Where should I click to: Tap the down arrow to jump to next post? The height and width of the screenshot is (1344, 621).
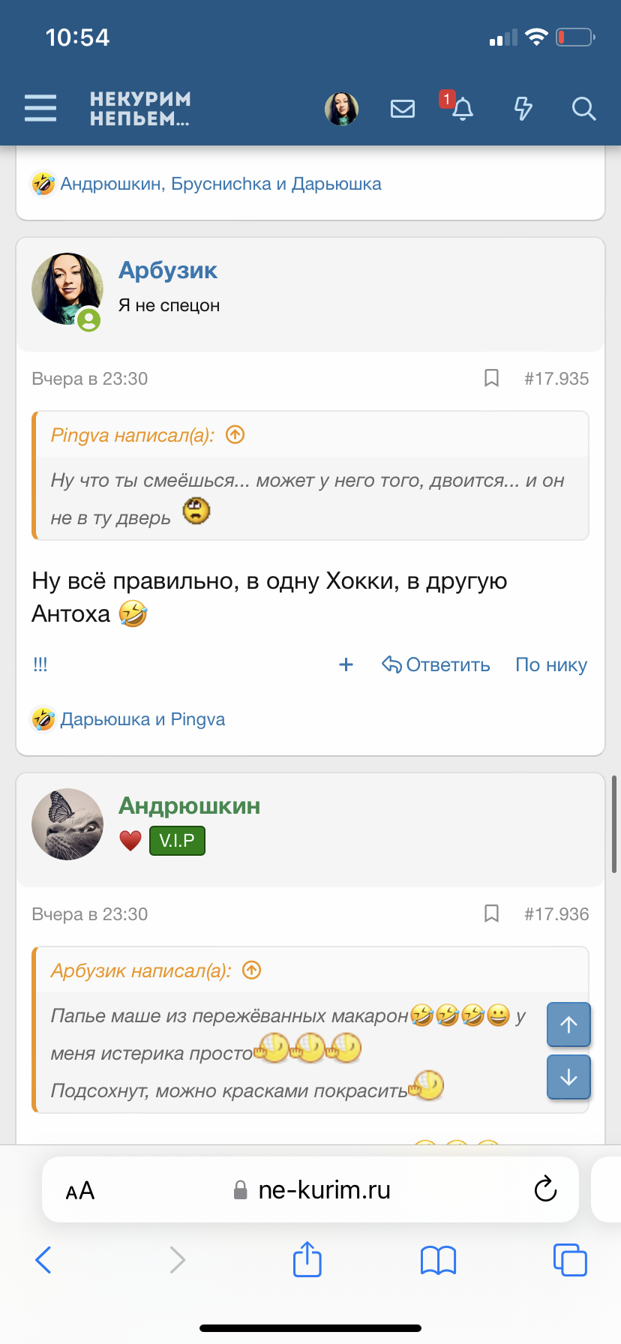pos(568,1077)
